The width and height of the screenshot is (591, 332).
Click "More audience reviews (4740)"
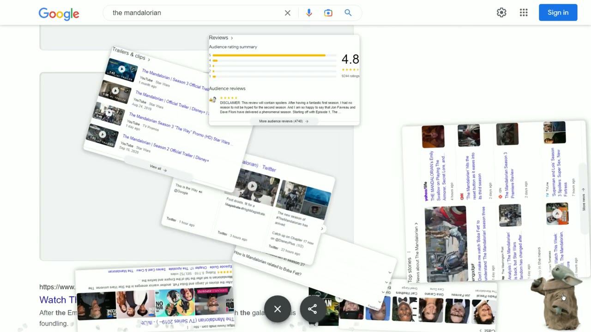283,121
